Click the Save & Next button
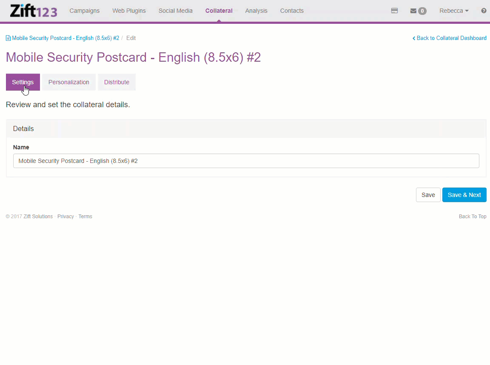Screen dimensions: 490x365 click(464, 195)
